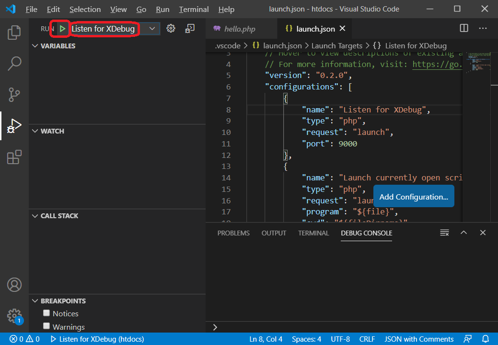Click the green Start Debugging play button
The height and width of the screenshot is (345, 498).
pyautogui.click(x=63, y=29)
